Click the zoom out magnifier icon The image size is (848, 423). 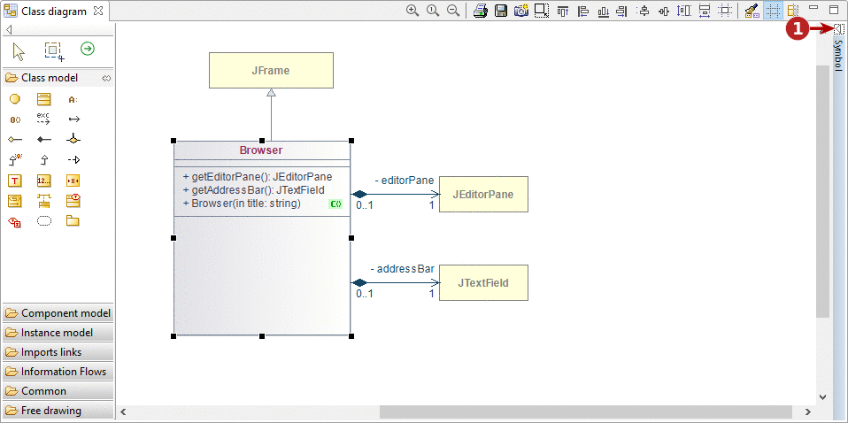(453, 11)
